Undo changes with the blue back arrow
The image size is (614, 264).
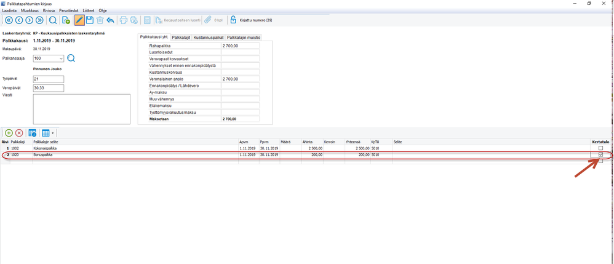pyautogui.click(x=110, y=20)
